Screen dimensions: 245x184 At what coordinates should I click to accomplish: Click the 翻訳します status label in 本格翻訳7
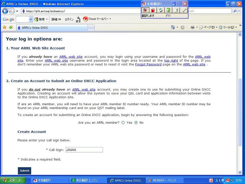148,16
